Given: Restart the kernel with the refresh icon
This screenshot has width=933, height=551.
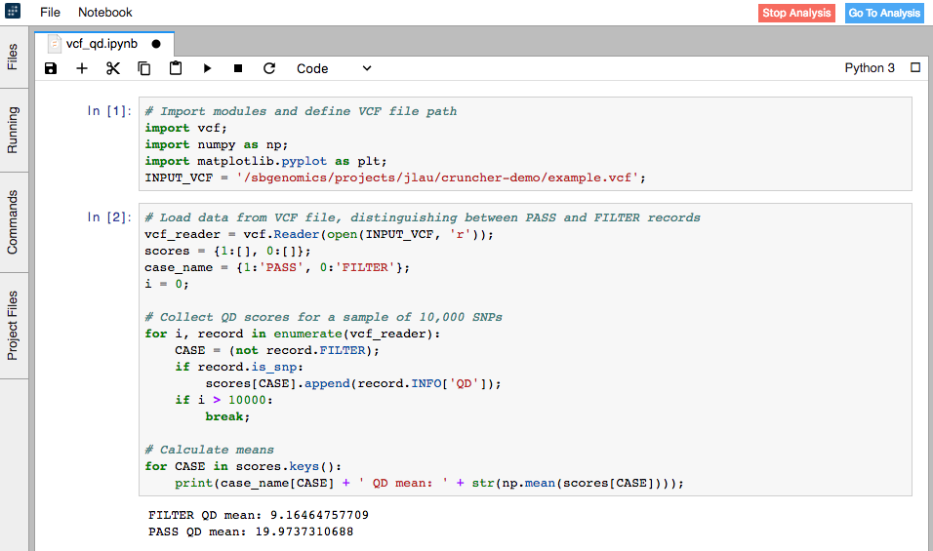Looking at the screenshot, I should tap(269, 68).
